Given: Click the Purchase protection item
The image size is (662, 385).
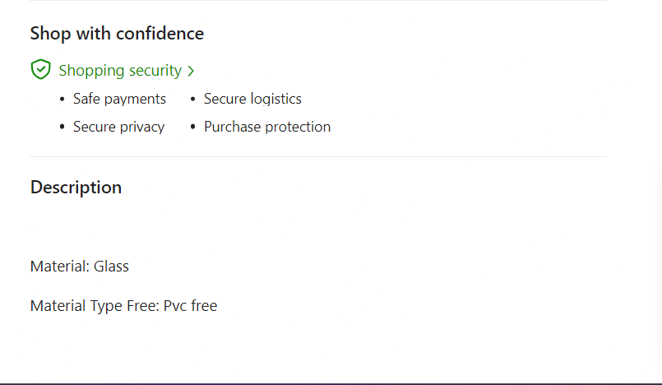Looking at the screenshot, I should 267,127.
